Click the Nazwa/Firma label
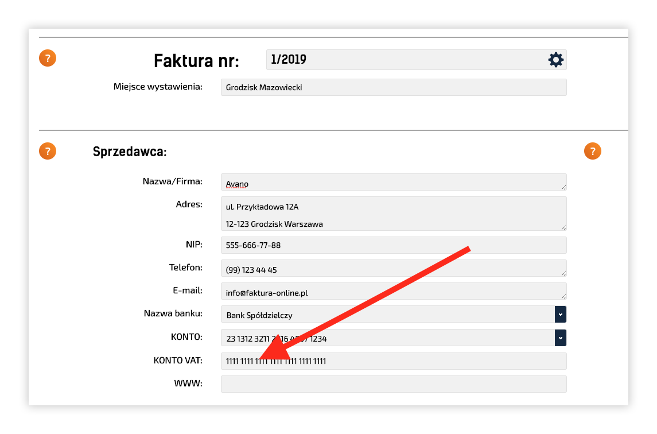Viewport: 657px width, 434px height. point(172,181)
